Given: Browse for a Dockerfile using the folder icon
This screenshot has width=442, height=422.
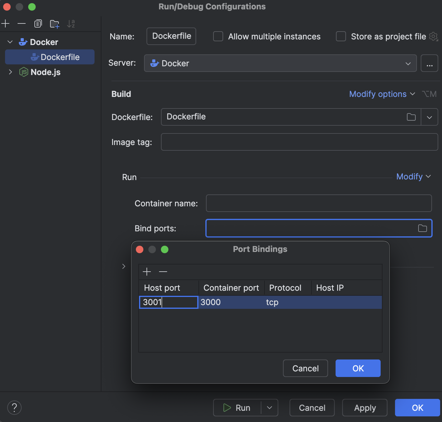Looking at the screenshot, I should tap(411, 117).
